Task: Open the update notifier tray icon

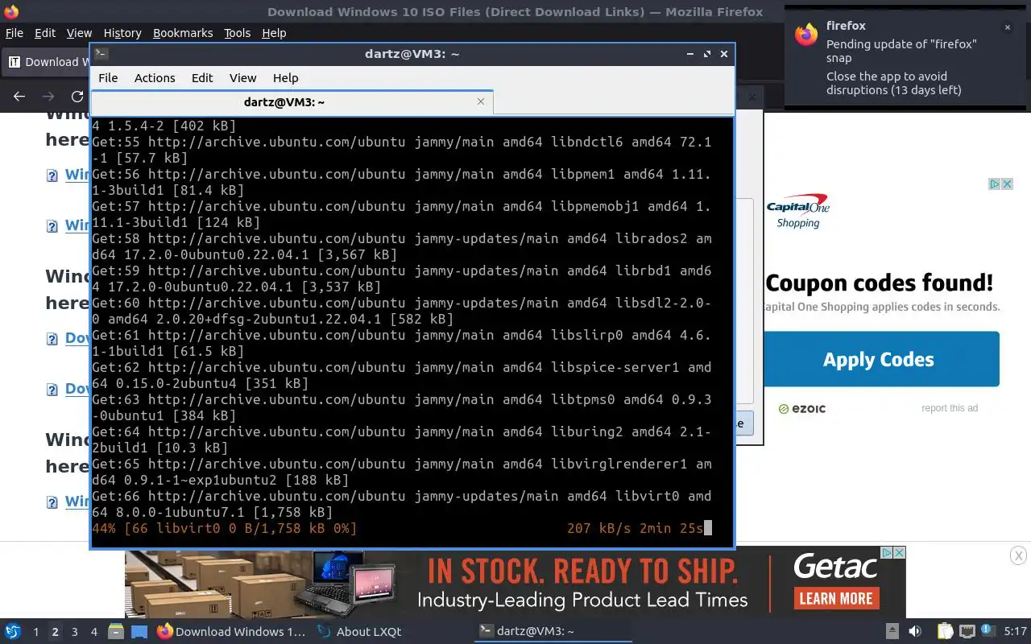Action: coord(988,631)
